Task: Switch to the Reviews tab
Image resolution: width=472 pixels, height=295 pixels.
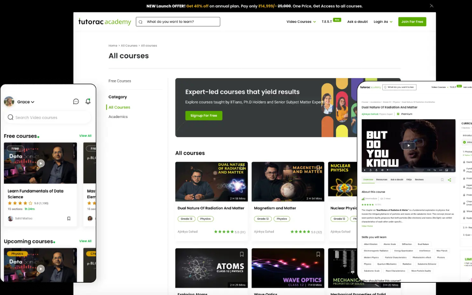Action: click(x=419, y=180)
